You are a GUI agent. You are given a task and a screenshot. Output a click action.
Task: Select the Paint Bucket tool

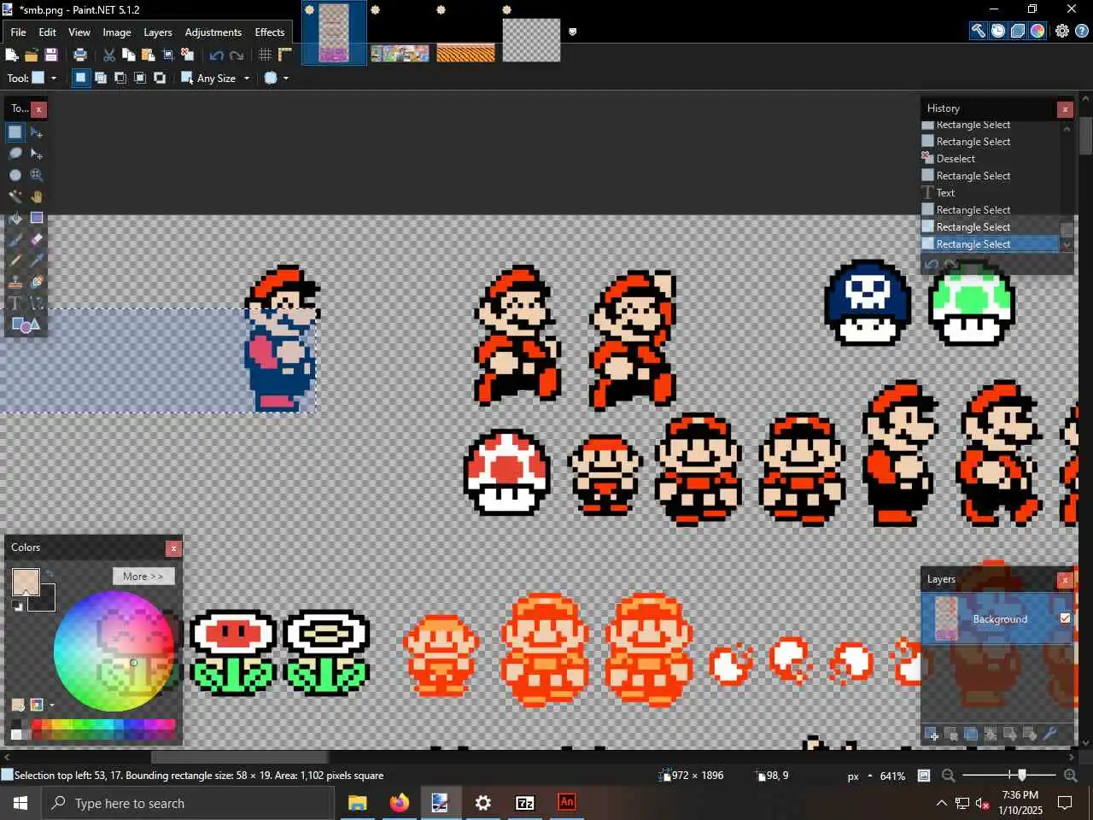click(x=15, y=218)
